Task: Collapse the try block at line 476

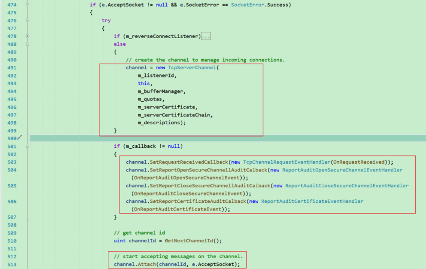Action: (27, 21)
